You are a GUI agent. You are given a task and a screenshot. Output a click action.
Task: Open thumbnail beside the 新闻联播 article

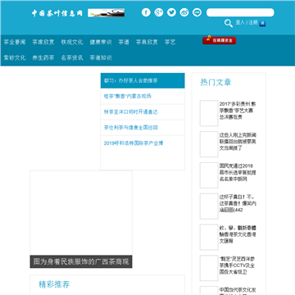[209, 144]
